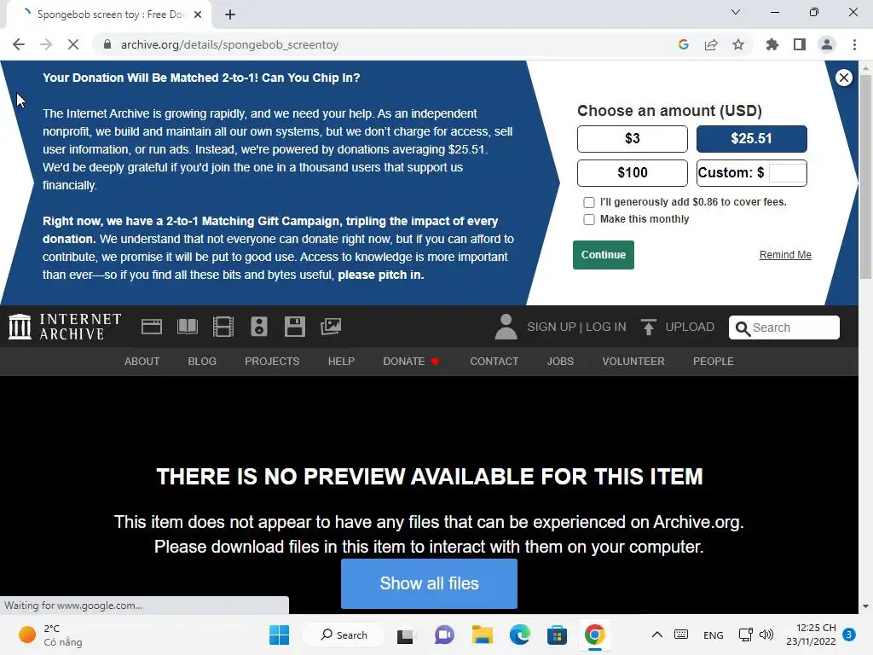Screen dimensions: 873x655
Task: Toggle the Chrome side panel
Action: pyautogui.click(x=800, y=44)
